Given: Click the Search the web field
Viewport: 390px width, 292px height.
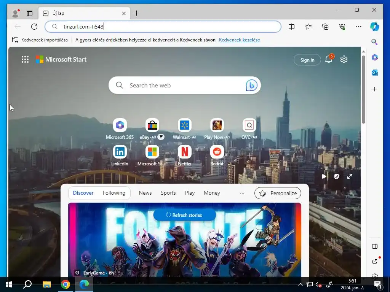Looking at the screenshot, I should [x=185, y=85].
